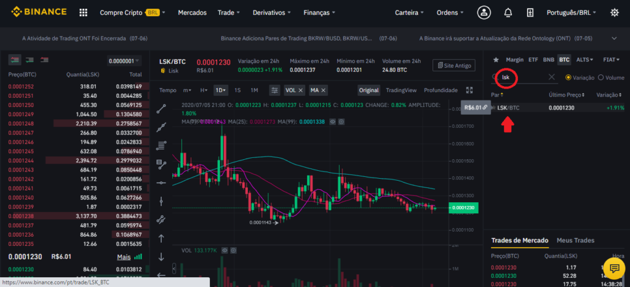Hide the VOL indicator with eye icon
The height and width of the screenshot is (287, 630).
click(x=225, y=251)
